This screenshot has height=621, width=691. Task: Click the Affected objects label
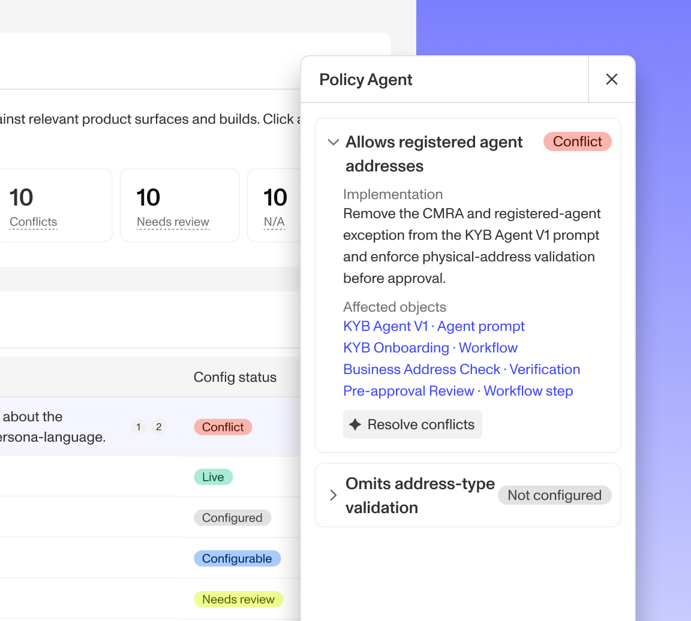(x=395, y=307)
